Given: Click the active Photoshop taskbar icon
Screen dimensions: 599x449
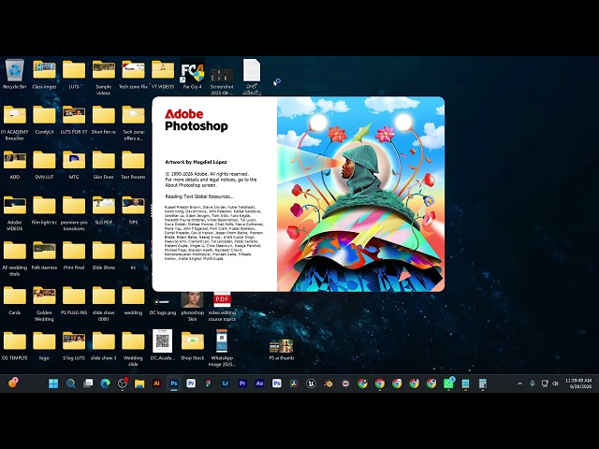Looking at the screenshot, I should [x=174, y=384].
